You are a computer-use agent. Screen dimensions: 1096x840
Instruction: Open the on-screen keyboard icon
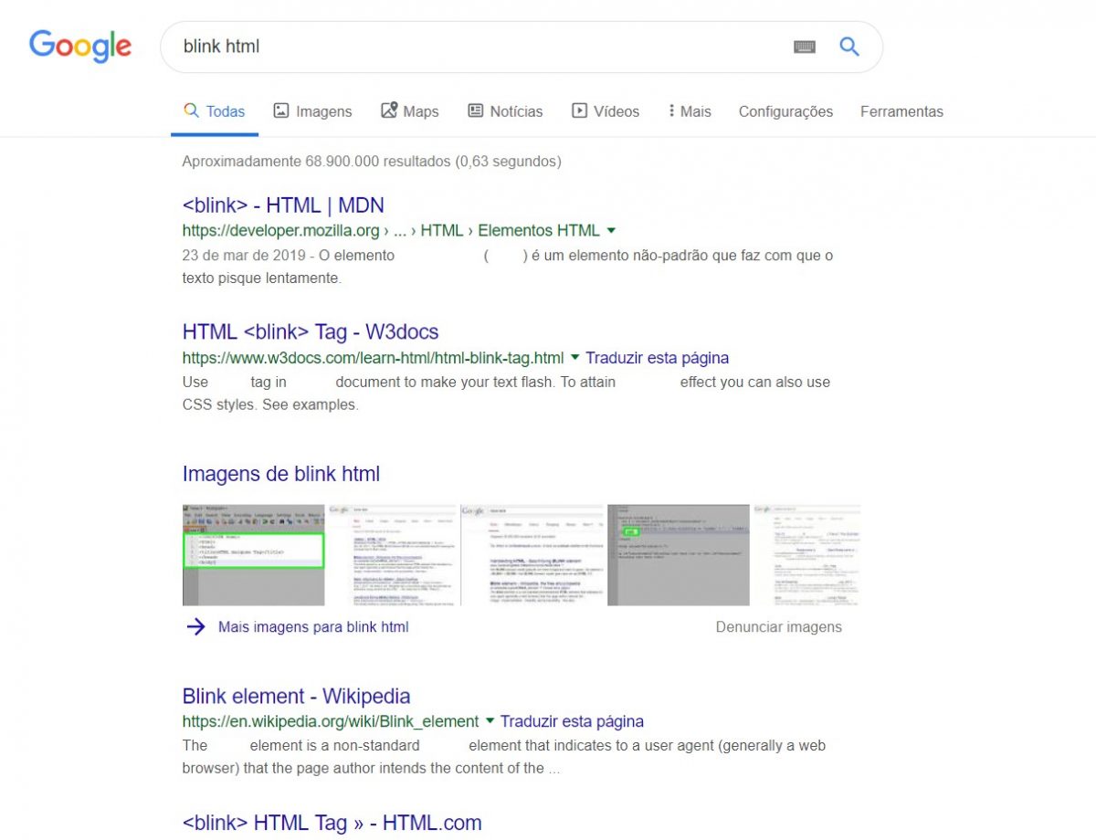[x=805, y=47]
